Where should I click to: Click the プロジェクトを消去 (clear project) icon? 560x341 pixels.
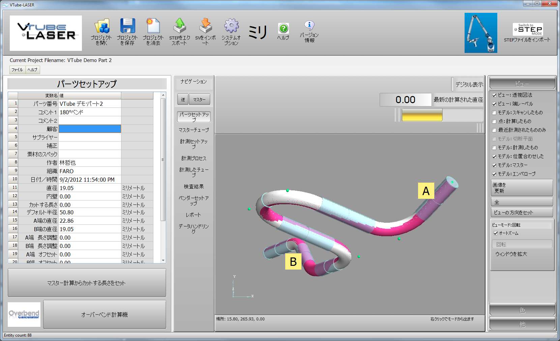pyautogui.click(x=153, y=27)
